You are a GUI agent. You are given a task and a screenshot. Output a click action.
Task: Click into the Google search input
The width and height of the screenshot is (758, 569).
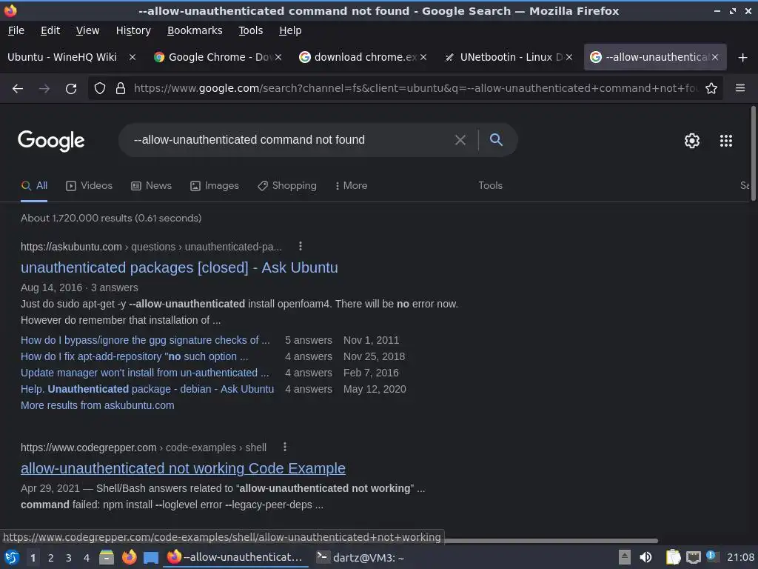[x=290, y=140]
